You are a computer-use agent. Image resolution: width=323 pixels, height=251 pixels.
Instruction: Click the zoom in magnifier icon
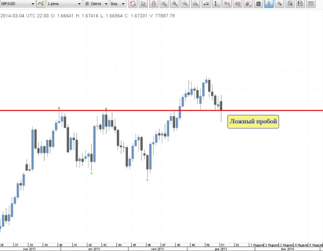(174, 4)
